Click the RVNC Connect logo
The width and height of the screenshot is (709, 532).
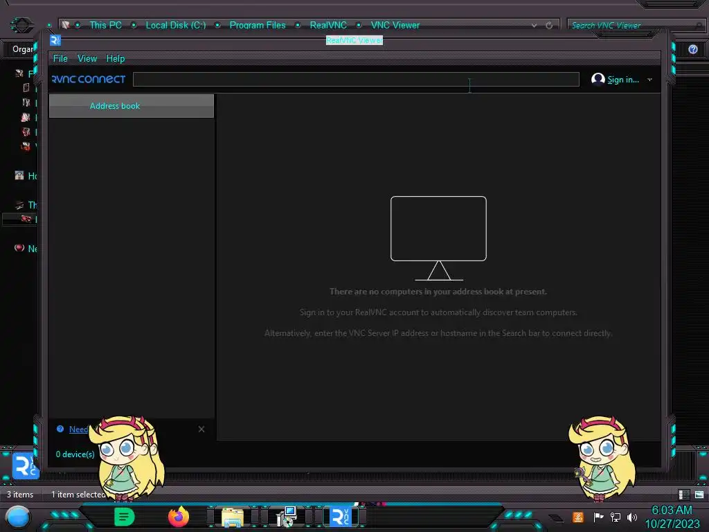[x=89, y=79]
